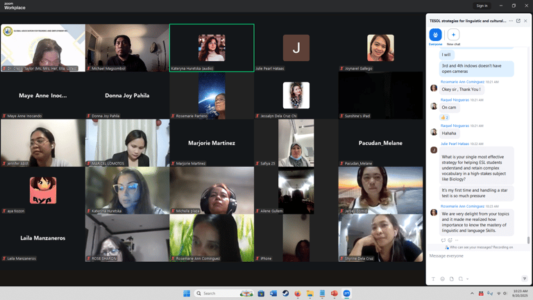The height and width of the screenshot is (300, 533).
Task: Click Zoom icon in the taskbar
Action: 347,293
